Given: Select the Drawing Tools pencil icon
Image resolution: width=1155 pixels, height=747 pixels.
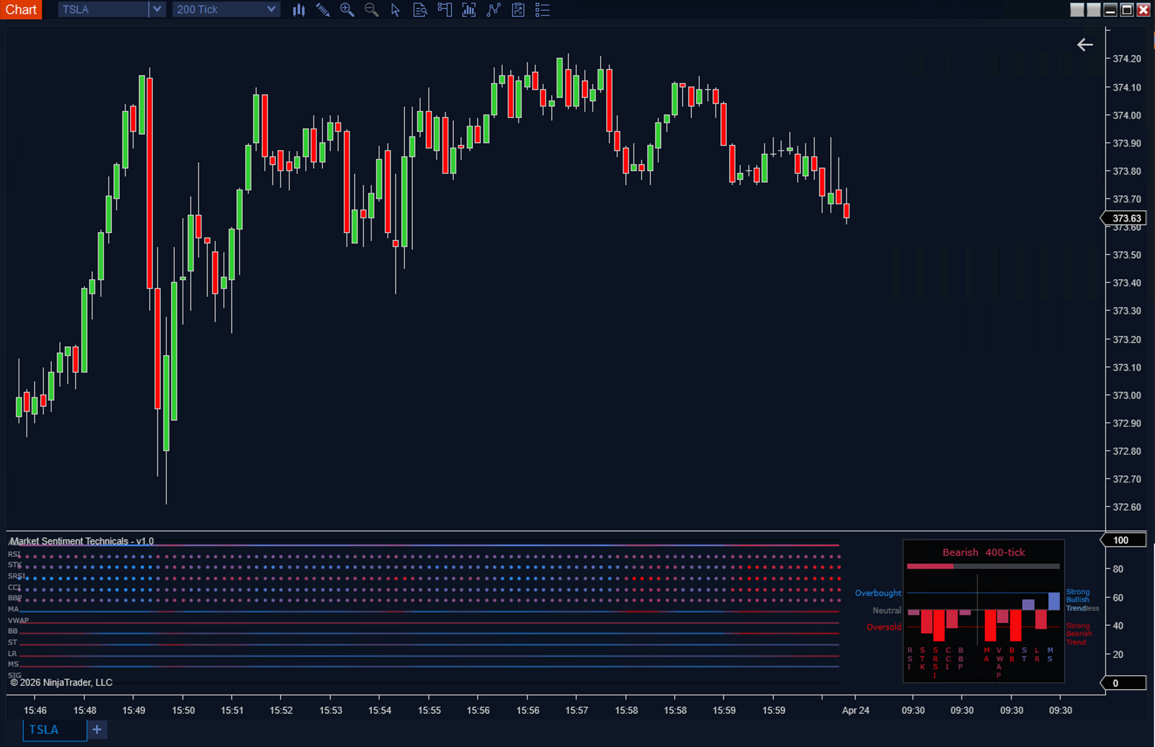Looking at the screenshot, I should click(x=323, y=10).
